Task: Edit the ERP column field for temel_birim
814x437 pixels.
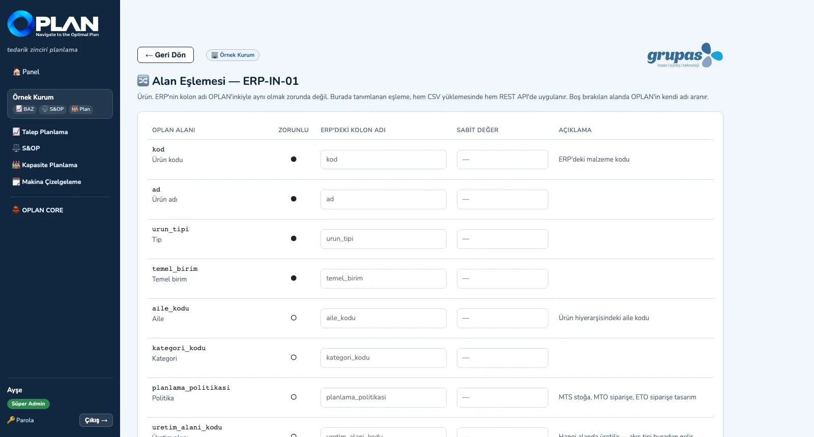Action: 384,278
